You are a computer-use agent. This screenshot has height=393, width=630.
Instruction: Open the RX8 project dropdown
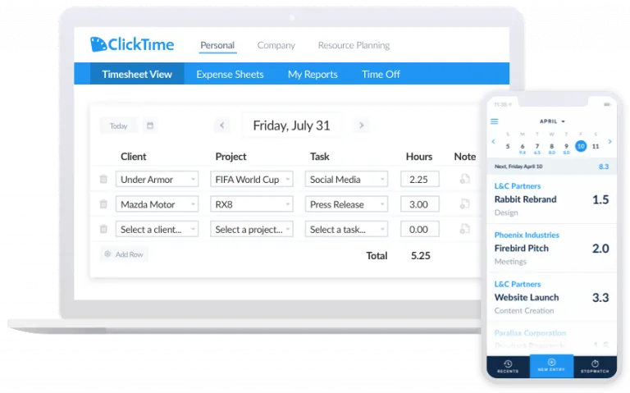(x=252, y=204)
